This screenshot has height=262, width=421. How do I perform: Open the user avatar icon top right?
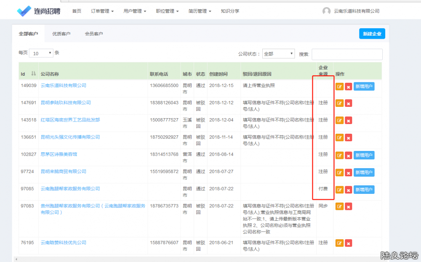click(x=327, y=11)
